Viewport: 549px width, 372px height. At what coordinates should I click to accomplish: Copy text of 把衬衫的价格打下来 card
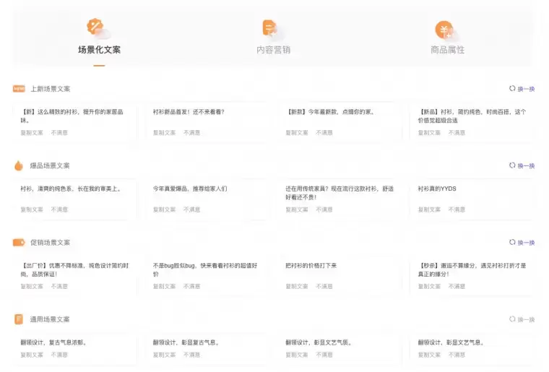pyautogui.click(x=297, y=286)
